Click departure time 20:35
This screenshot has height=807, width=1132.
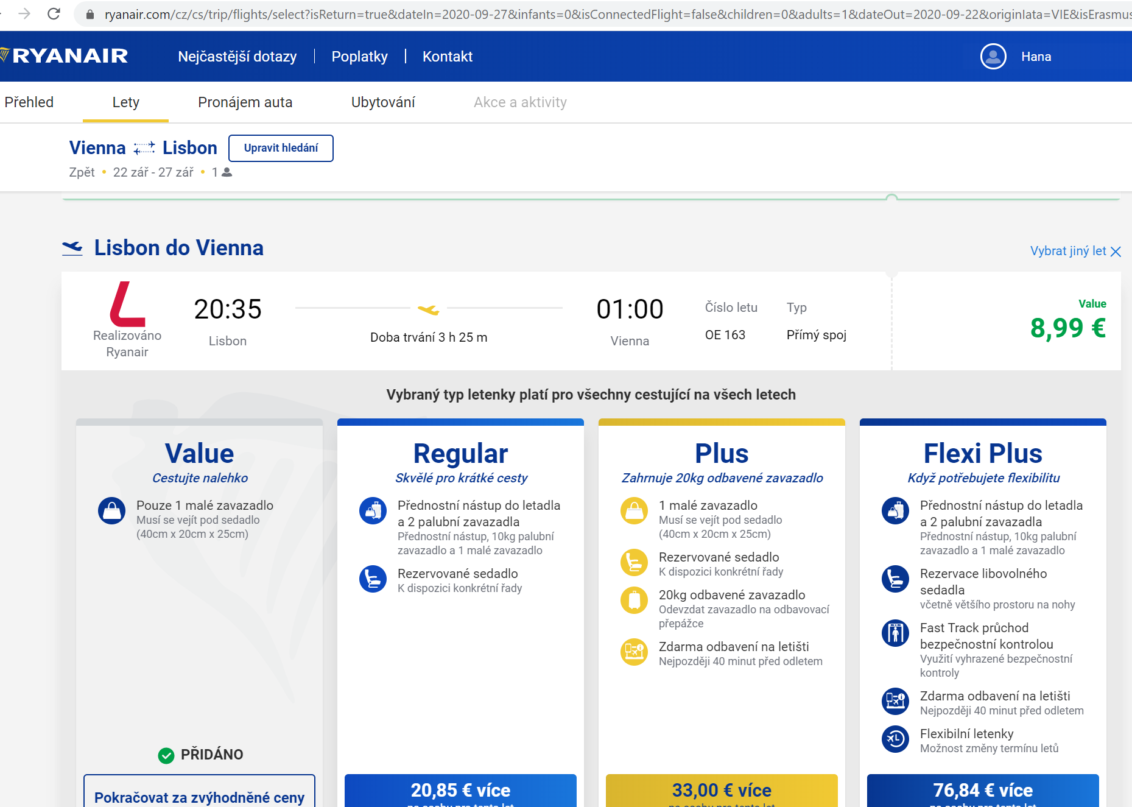point(228,309)
